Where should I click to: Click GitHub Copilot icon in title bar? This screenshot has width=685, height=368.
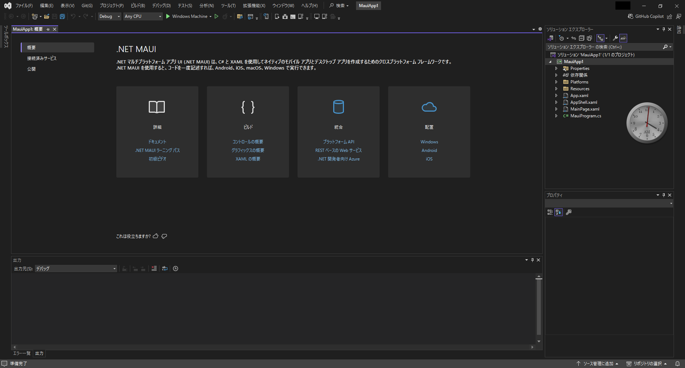631,16
